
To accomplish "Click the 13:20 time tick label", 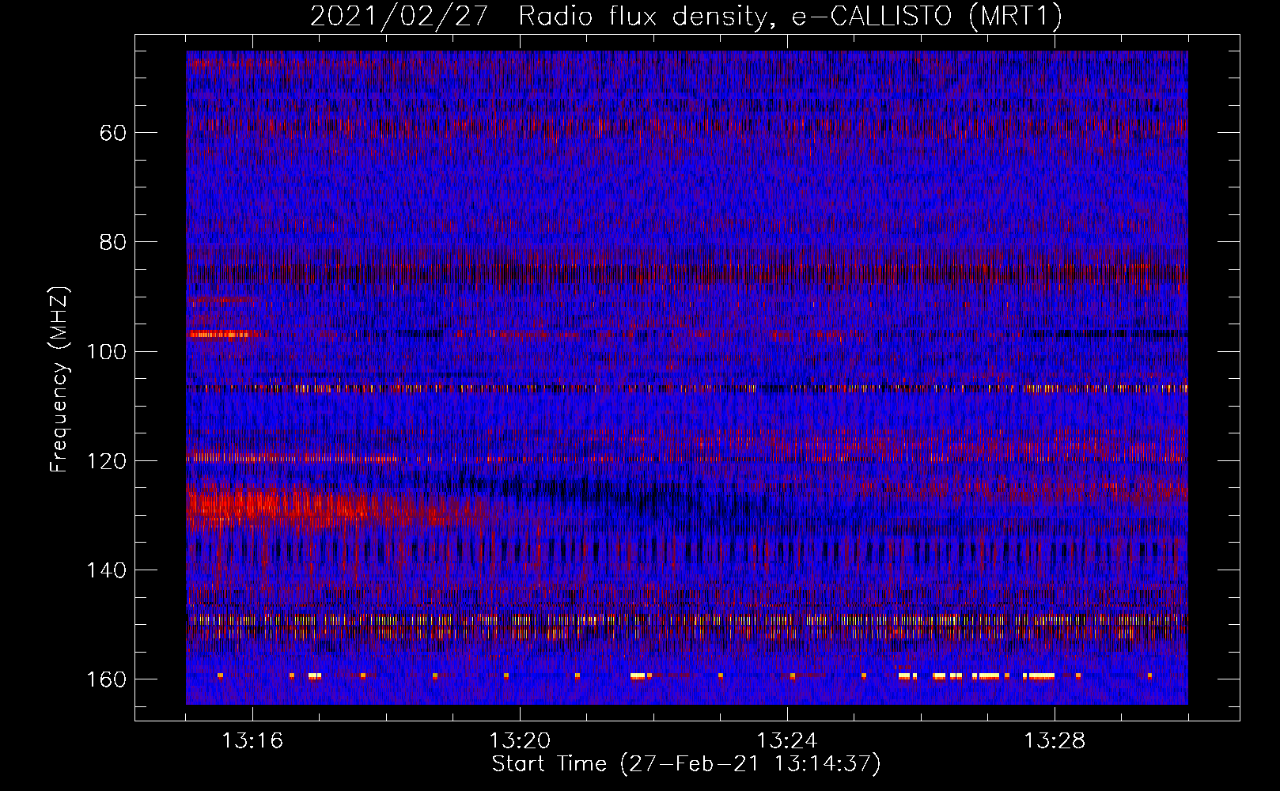I will pyautogui.click(x=520, y=741).
